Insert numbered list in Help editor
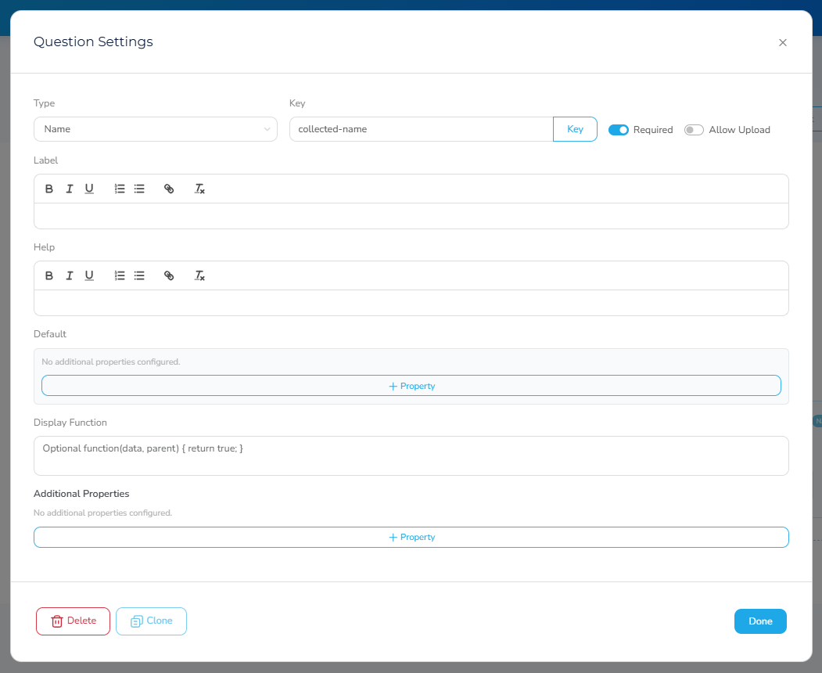The image size is (822, 673). [x=120, y=276]
